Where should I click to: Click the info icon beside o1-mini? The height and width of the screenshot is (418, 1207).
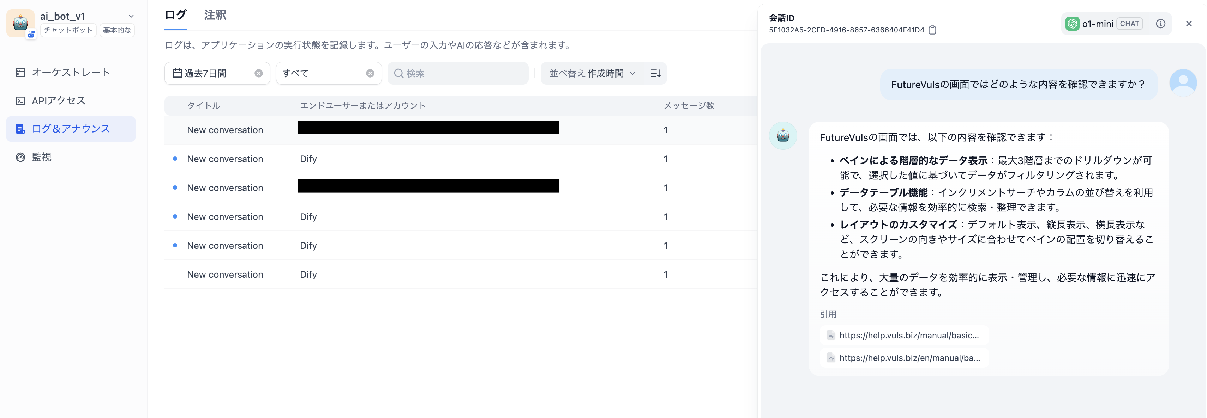click(x=1160, y=24)
